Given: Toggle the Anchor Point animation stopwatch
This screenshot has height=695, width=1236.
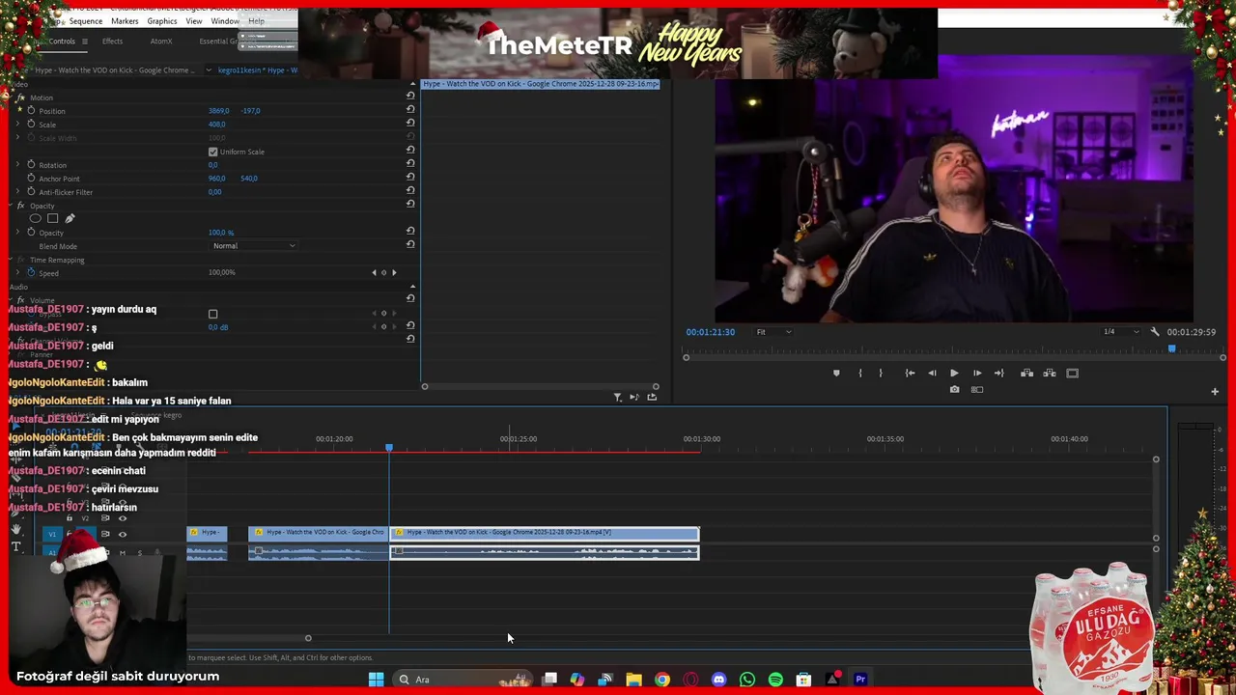Looking at the screenshot, I should pyautogui.click(x=31, y=178).
